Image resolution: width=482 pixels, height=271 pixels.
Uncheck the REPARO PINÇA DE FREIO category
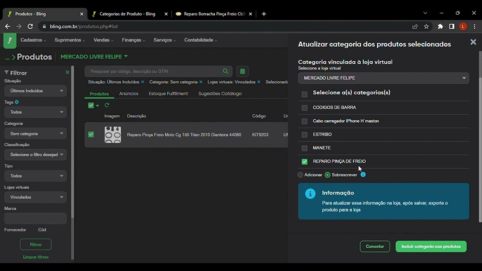pos(305,161)
